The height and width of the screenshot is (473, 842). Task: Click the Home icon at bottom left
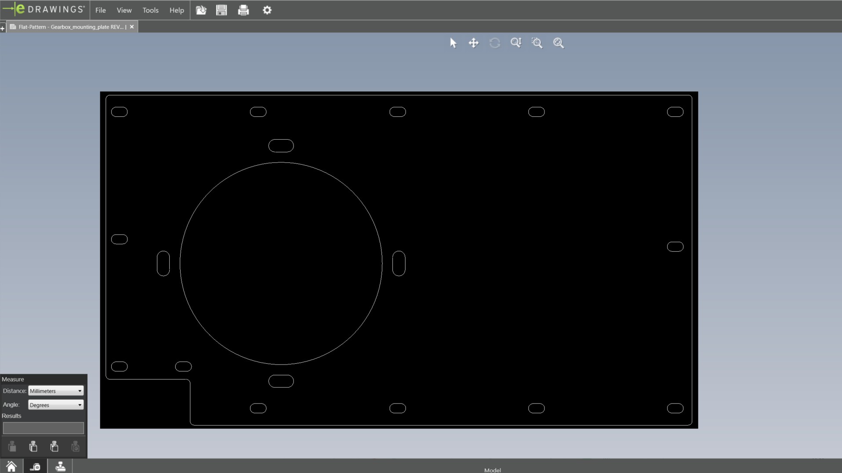point(11,466)
